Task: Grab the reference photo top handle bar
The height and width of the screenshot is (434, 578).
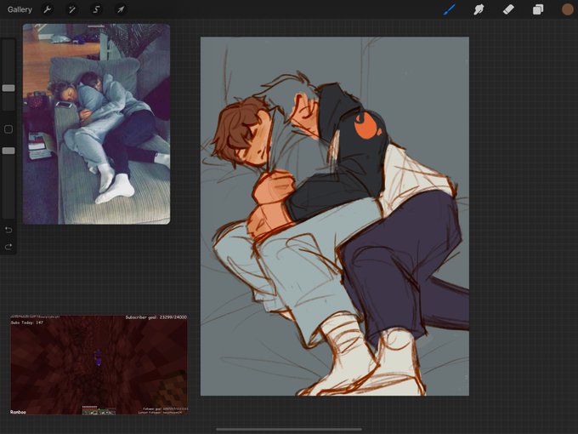Action: [x=96, y=26]
